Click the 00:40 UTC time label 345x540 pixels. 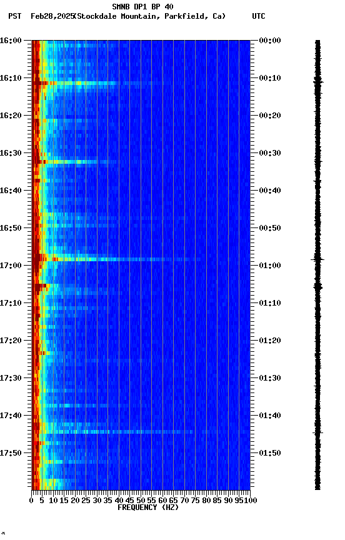[x=270, y=191]
